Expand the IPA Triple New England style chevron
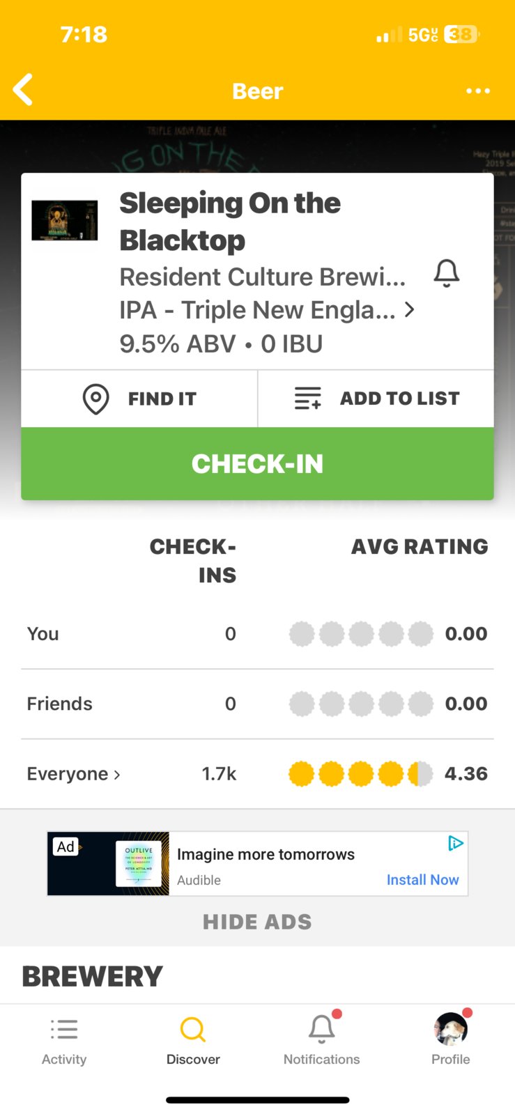515x1114 pixels. [410, 309]
